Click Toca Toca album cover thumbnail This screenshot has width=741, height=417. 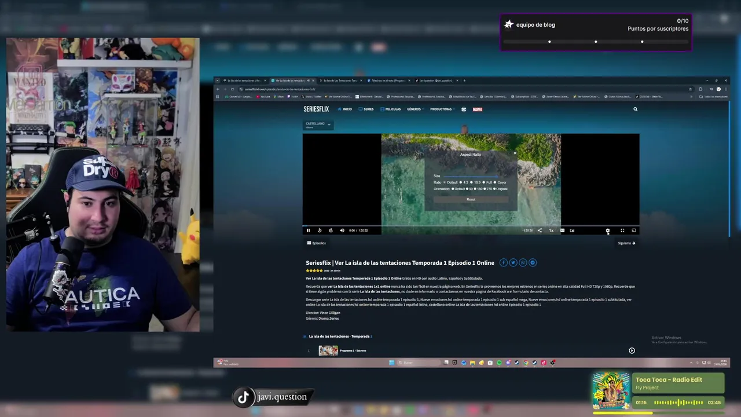tap(611, 391)
